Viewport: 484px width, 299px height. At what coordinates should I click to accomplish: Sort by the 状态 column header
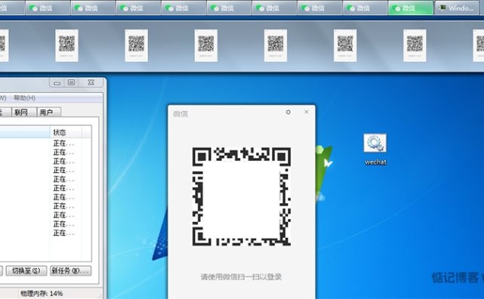[66, 132]
